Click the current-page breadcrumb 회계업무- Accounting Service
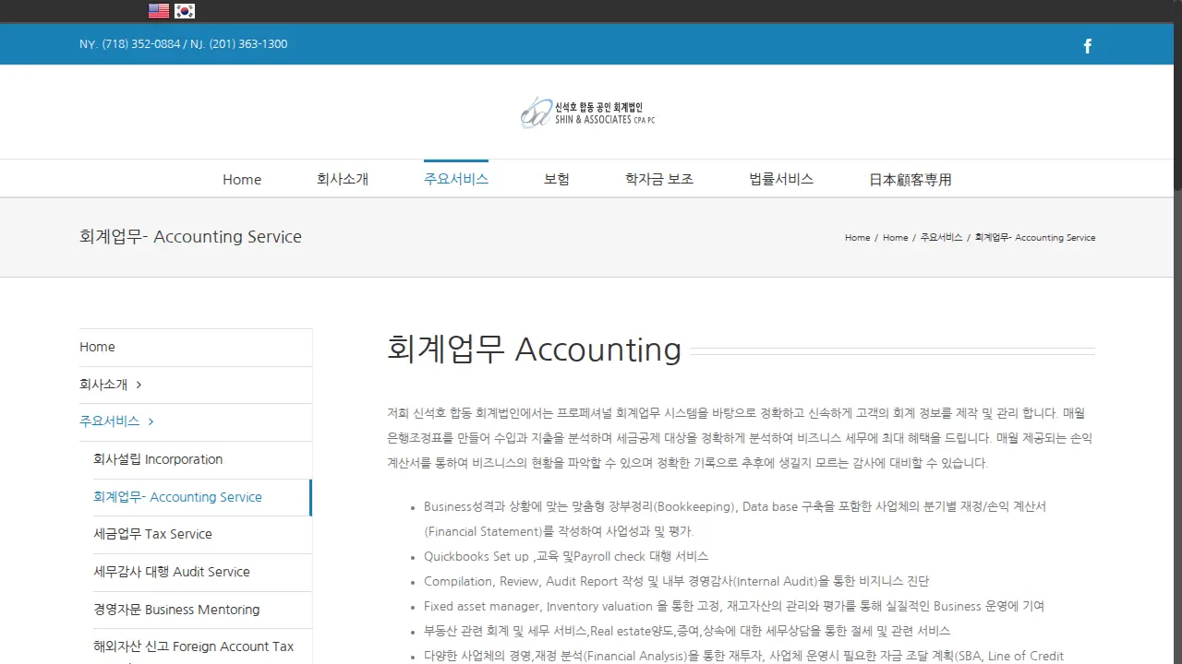This screenshot has width=1182, height=664. coord(1035,238)
